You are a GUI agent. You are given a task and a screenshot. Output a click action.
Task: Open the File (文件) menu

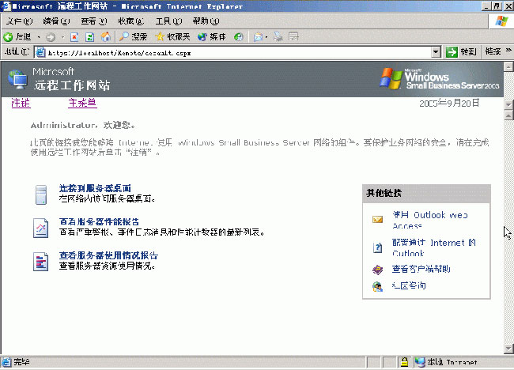tap(19, 21)
